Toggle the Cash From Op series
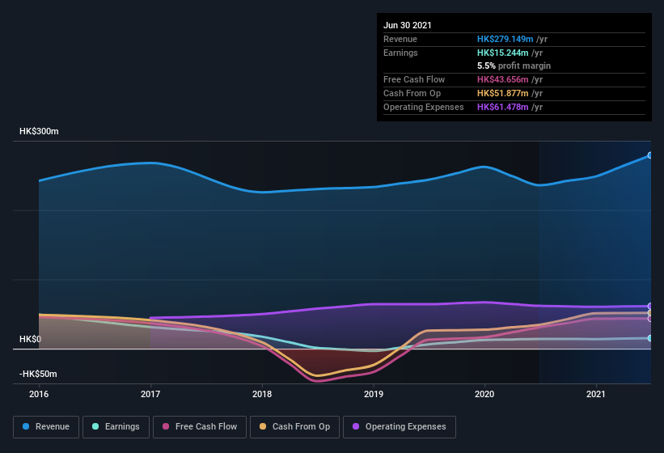Image resolution: width=664 pixels, height=453 pixels. [294, 427]
